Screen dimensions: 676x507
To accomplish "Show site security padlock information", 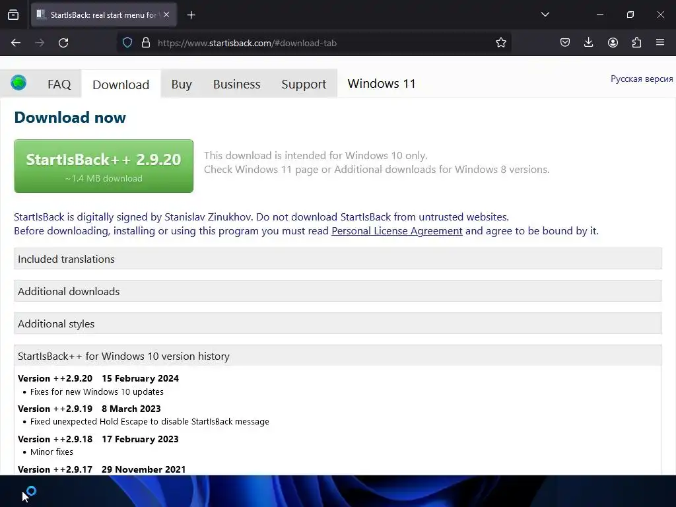I will [146, 43].
